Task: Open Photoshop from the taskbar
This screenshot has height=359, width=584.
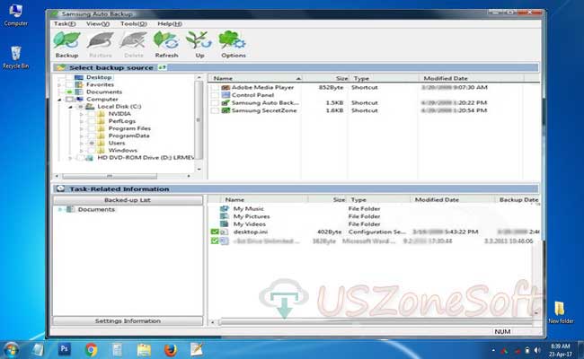Action: click(65, 349)
